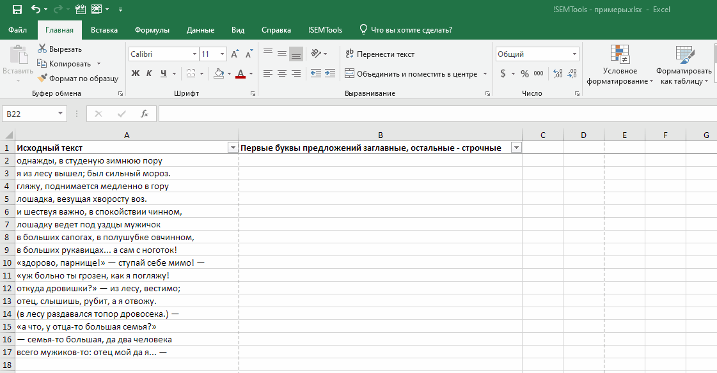
Task: Click the Increase Indent icon
Action: [x=330, y=73]
